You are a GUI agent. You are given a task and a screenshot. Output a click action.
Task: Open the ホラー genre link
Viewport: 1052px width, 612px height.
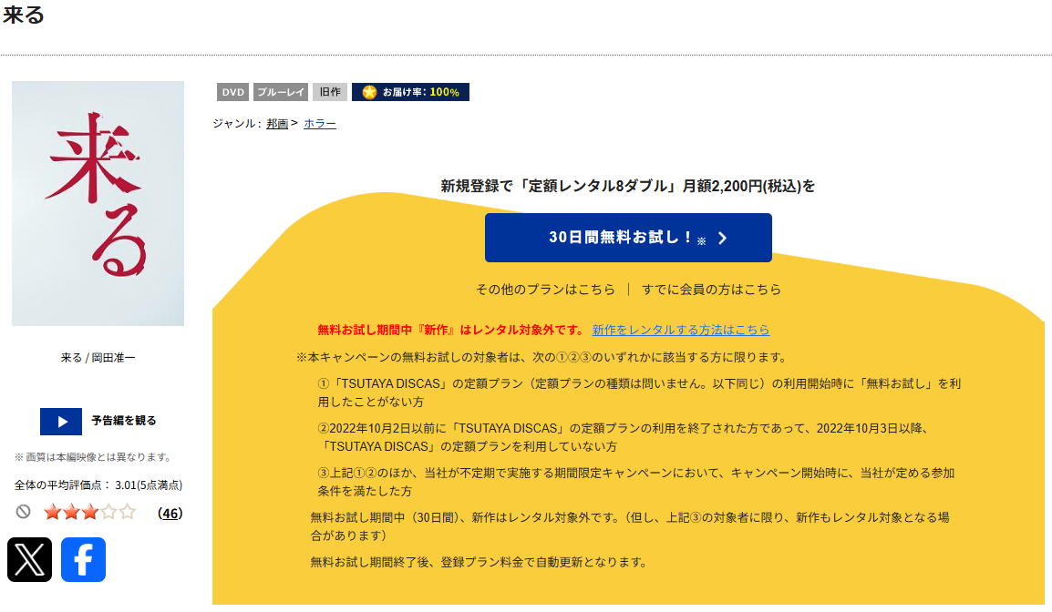click(x=320, y=123)
